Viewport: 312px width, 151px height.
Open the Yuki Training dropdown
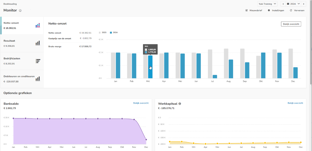tap(267, 4)
